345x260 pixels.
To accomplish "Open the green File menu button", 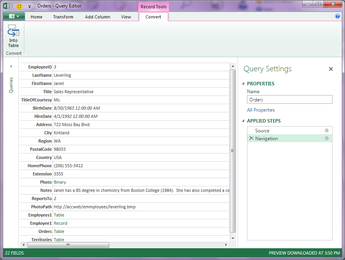I will pos(14,16).
